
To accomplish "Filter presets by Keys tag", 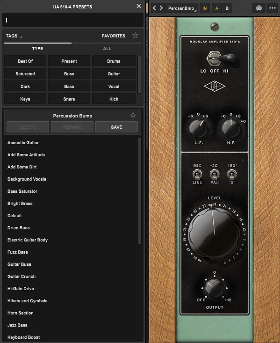I will point(25,99).
